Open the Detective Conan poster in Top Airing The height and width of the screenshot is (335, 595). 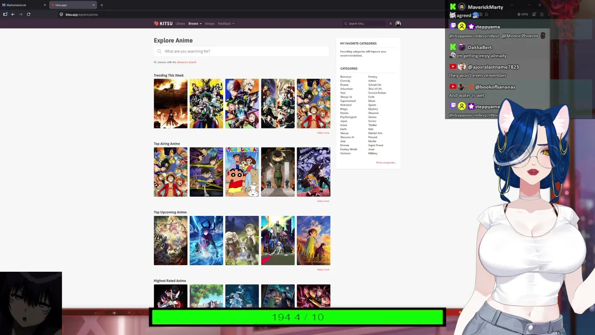206,172
